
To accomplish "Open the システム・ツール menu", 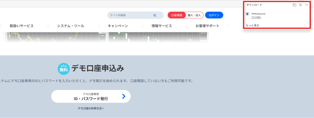I will (71, 26).
